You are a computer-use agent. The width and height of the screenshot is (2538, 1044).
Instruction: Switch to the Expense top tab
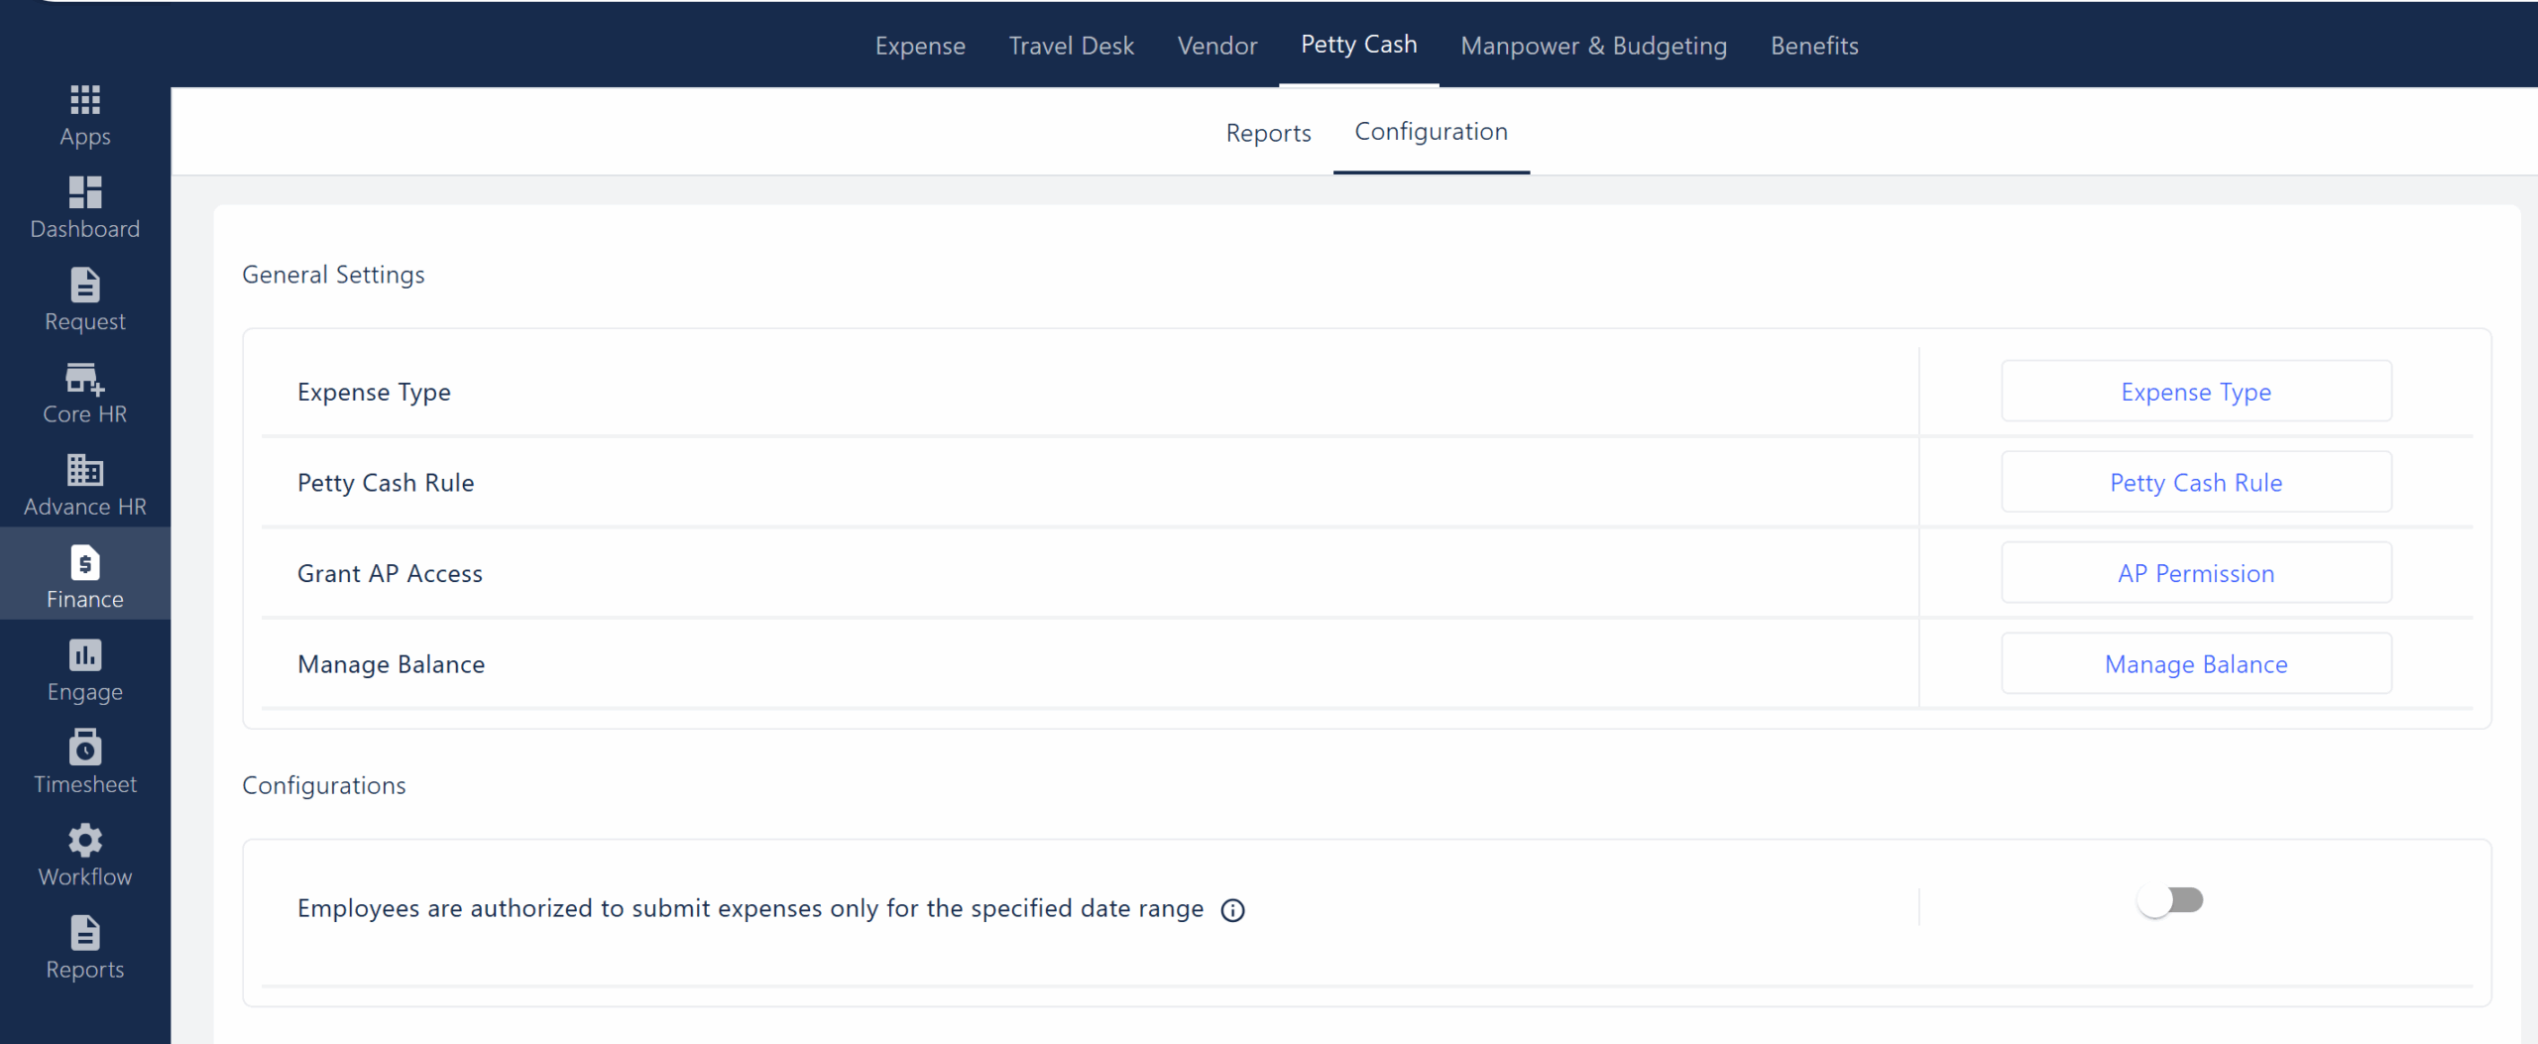pos(920,46)
